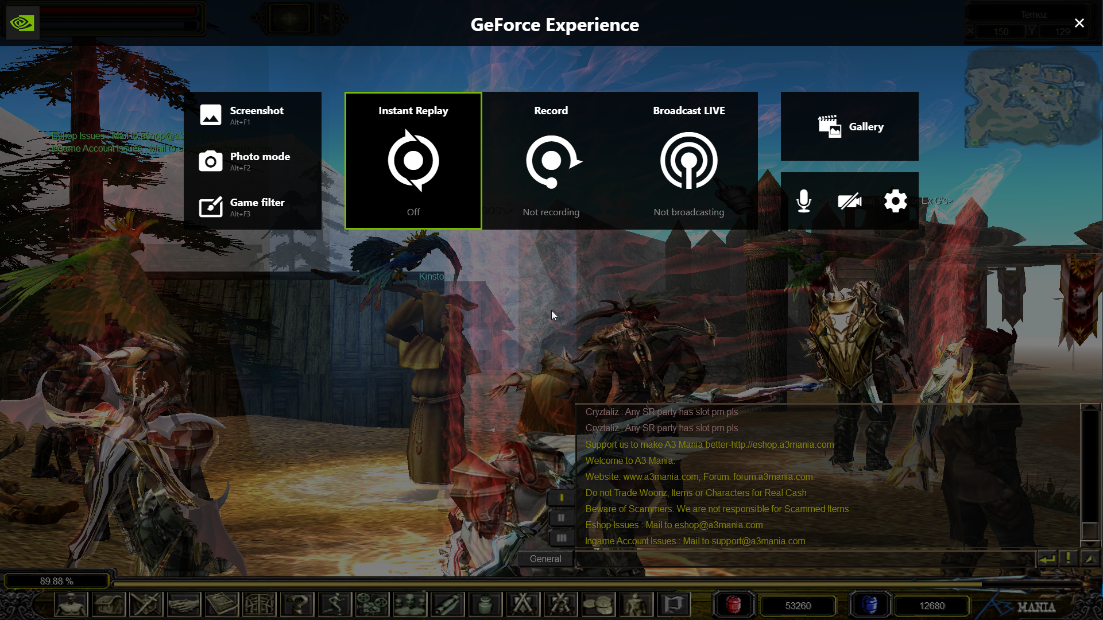
Task: Click the yellow enter-arrow send button
Action: (1047, 559)
